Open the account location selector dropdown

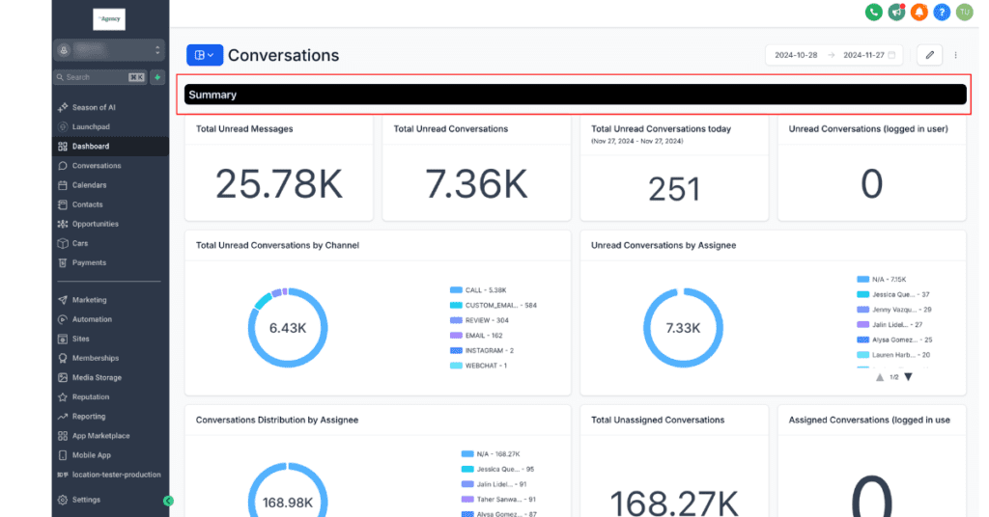110,50
